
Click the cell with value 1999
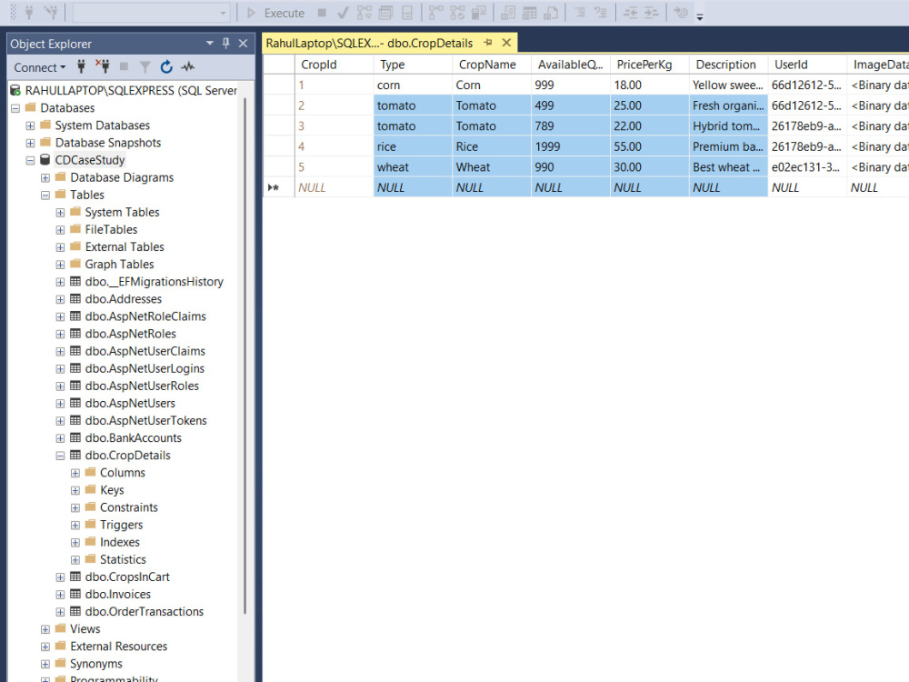pos(571,146)
